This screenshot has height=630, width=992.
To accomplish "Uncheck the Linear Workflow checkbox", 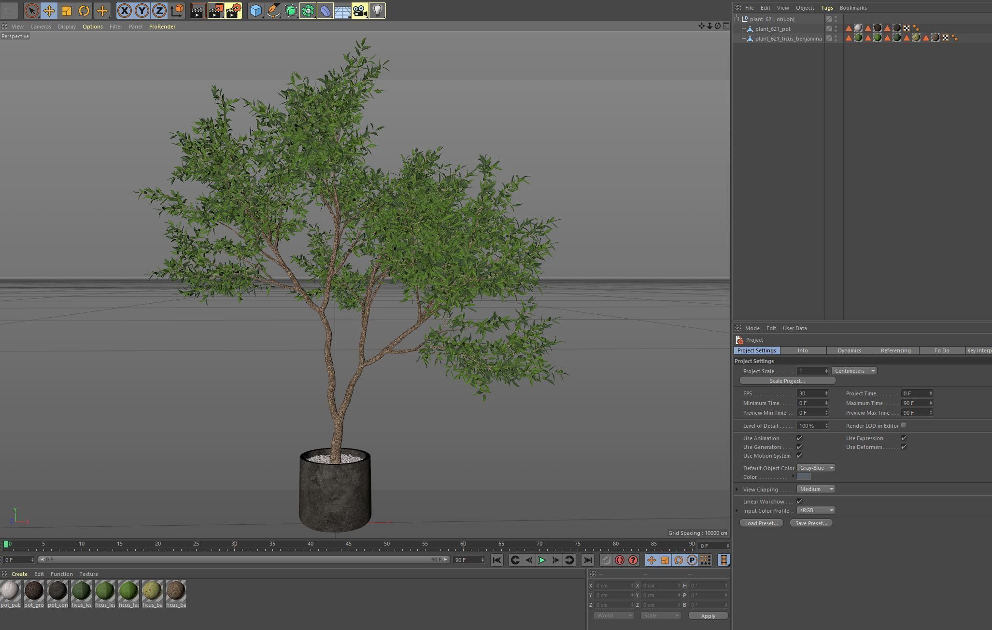I will 799,501.
